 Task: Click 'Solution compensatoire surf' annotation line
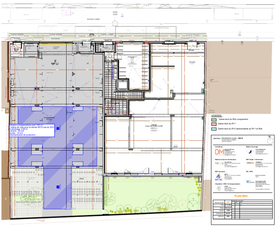[x=26, y=125]
